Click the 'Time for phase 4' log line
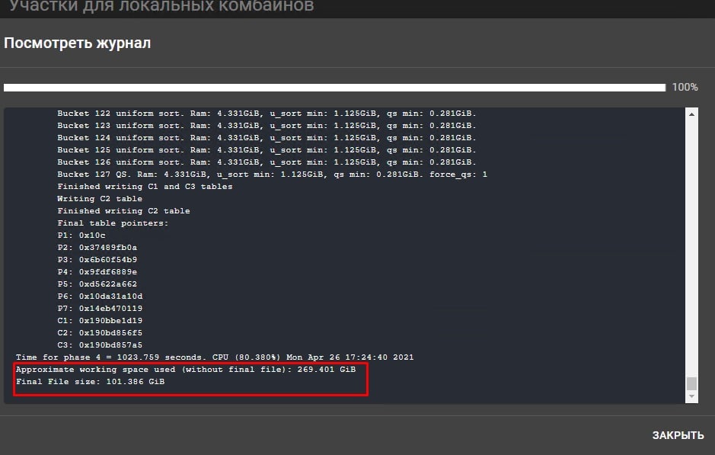Screen dimensions: 715x455 (215, 357)
